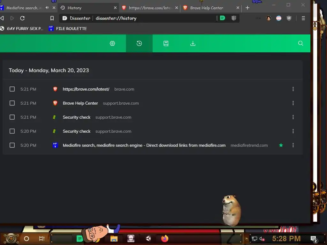Close the History tab
Screen dimensions: 327x245
click(115, 8)
